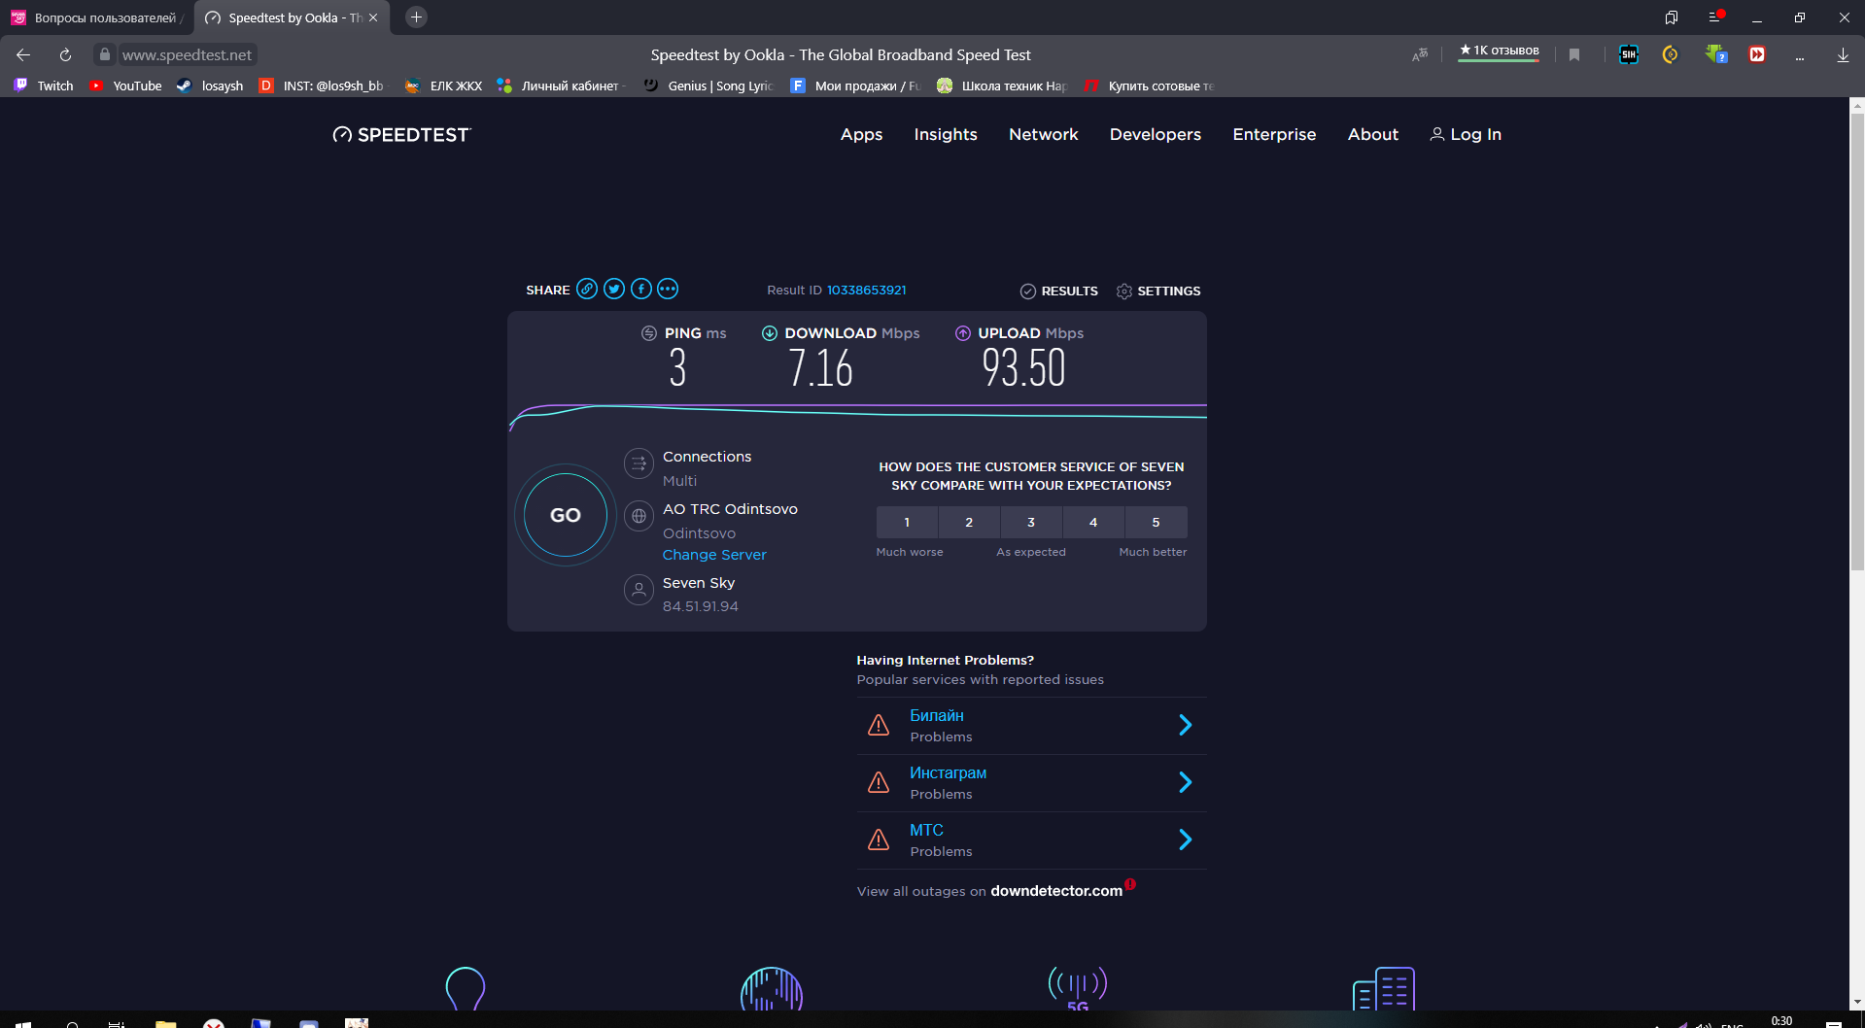1865x1028 pixels.
Task: Open the page translate icon
Action: click(1420, 55)
